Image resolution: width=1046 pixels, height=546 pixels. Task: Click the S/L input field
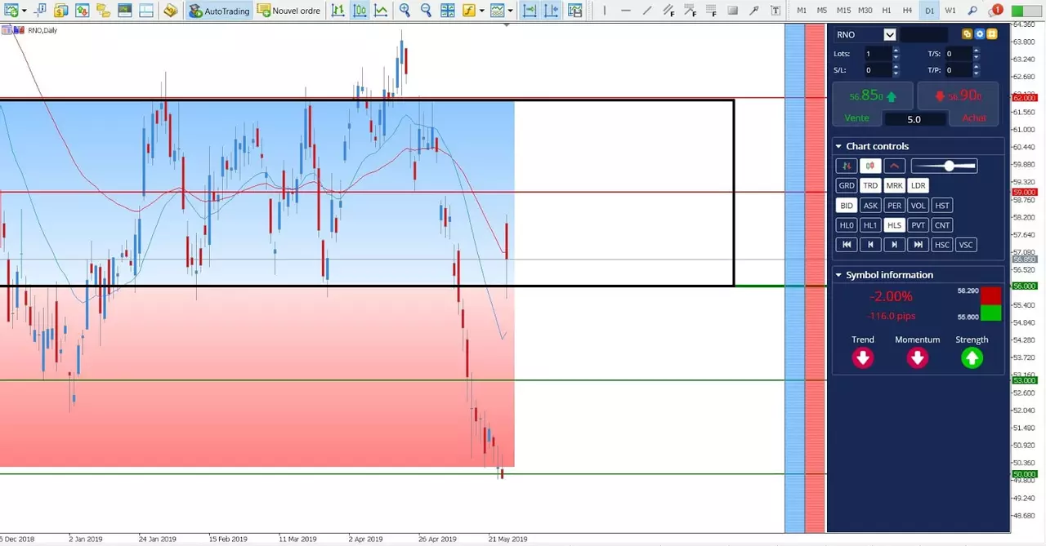pos(878,70)
